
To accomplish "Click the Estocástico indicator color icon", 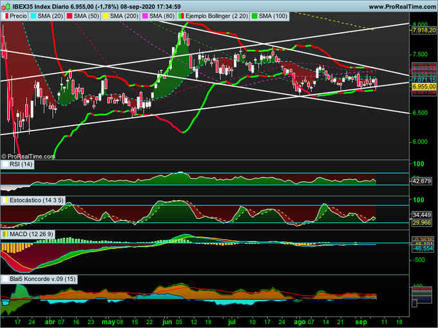I will tap(5, 201).
